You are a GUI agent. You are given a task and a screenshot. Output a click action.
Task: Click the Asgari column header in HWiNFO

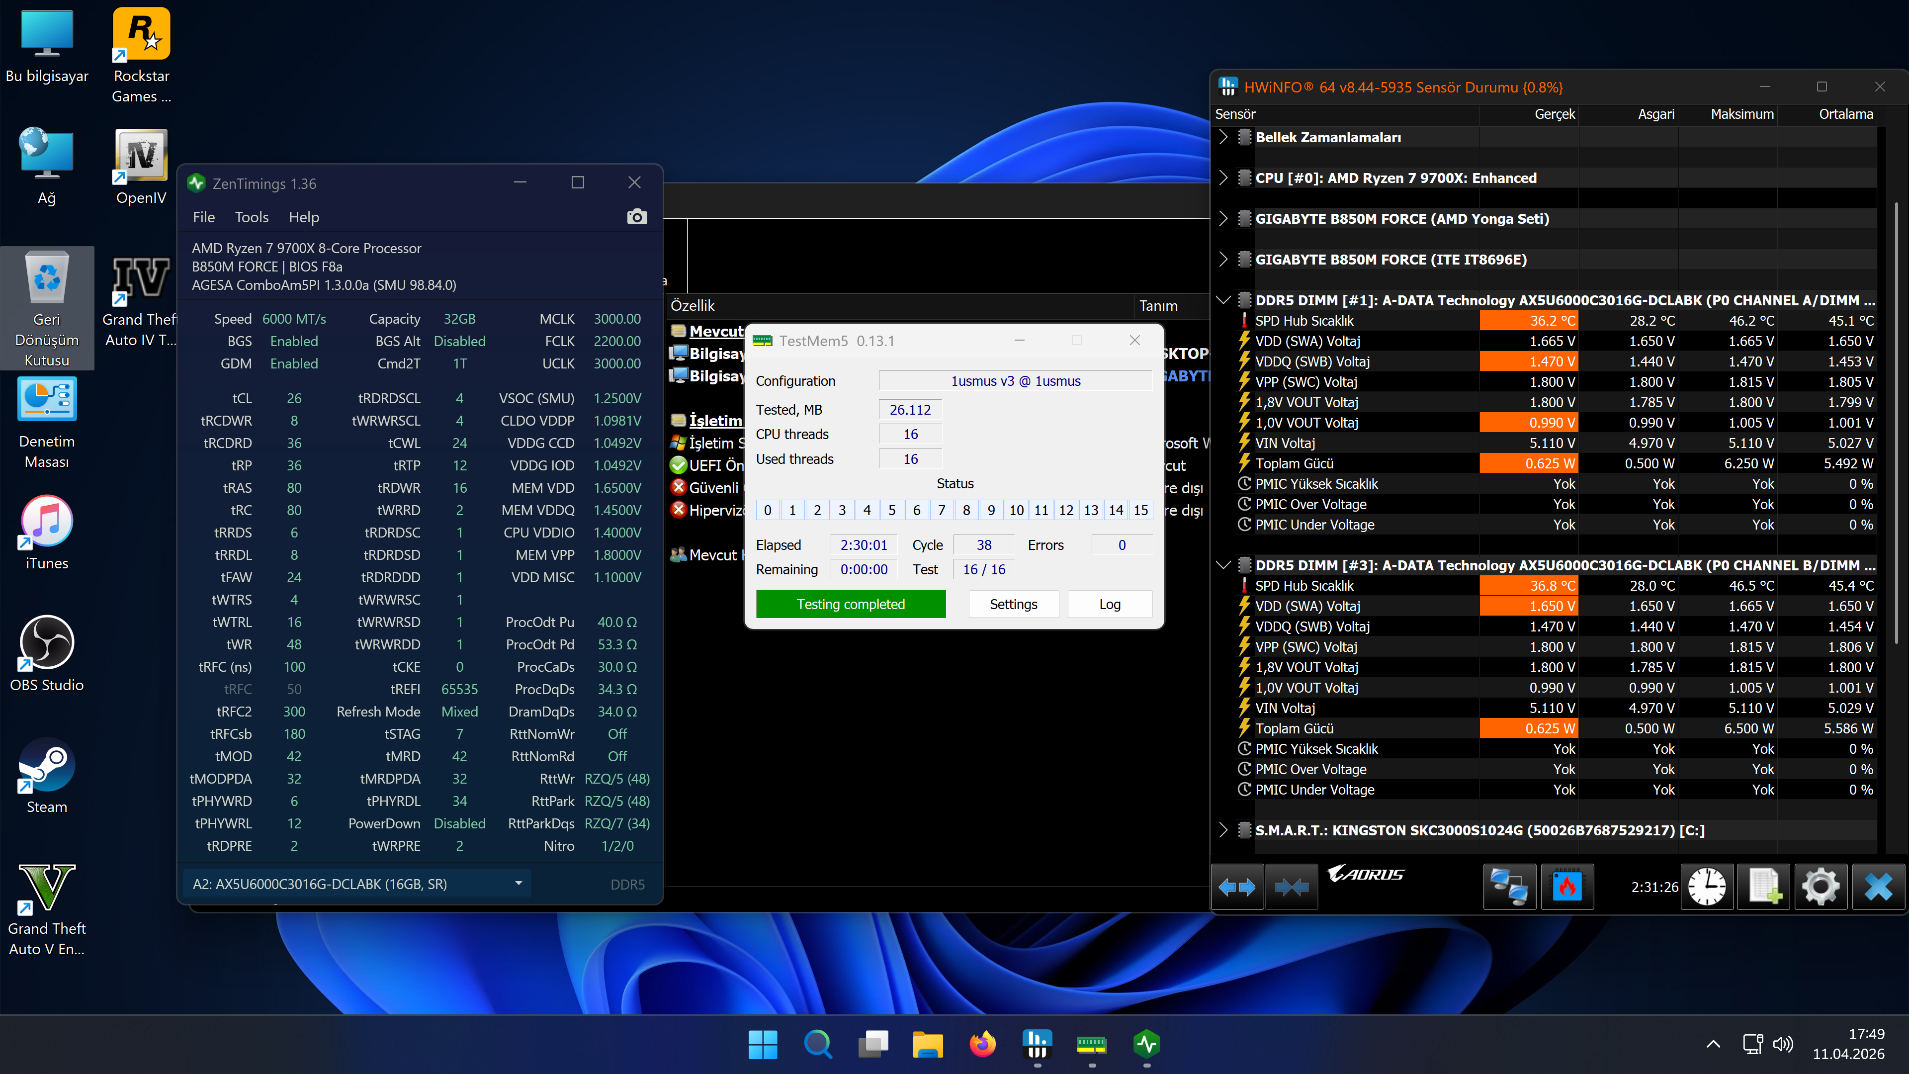pyautogui.click(x=1629, y=114)
